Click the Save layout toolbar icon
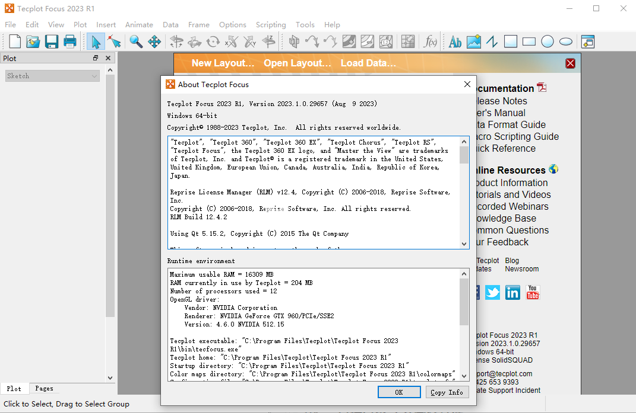636x413 pixels. point(52,41)
